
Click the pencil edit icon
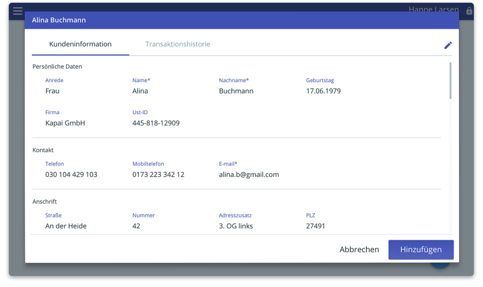[x=448, y=45]
